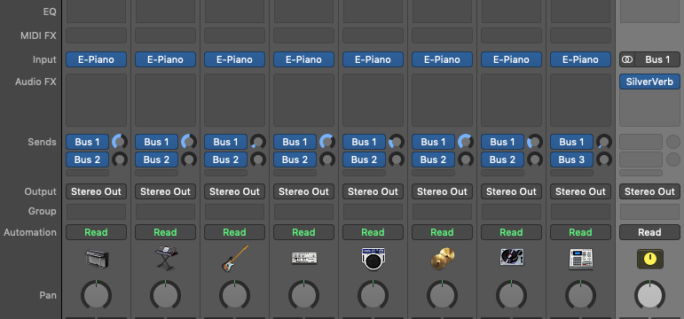Viewport: 684px width, 319px height.
Task: Open the SilverVerb plug-in on the aux strip
Action: click(x=649, y=82)
